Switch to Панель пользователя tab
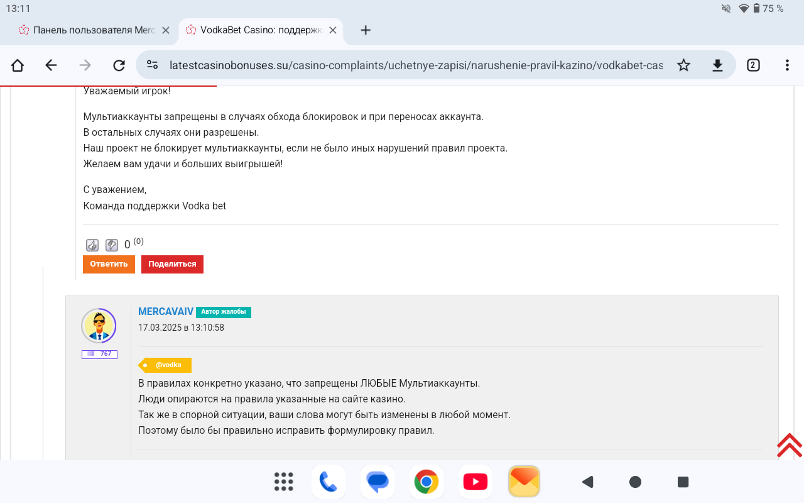The height and width of the screenshot is (503, 804). coord(88,30)
